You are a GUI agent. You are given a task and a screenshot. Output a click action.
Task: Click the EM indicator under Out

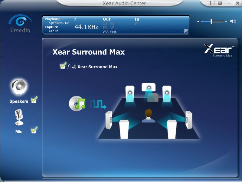(x=105, y=28)
